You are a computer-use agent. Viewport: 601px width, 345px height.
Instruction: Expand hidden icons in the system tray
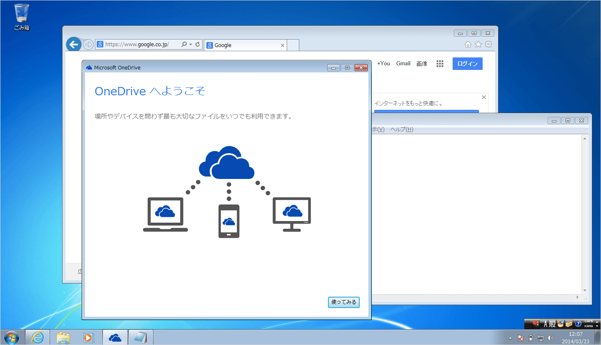pyautogui.click(x=510, y=338)
